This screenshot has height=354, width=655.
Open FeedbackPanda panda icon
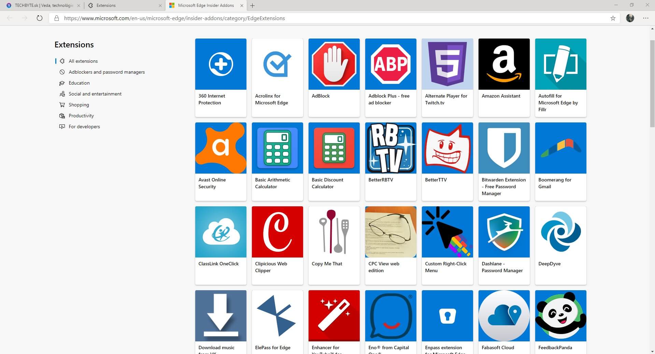(x=560, y=316)
